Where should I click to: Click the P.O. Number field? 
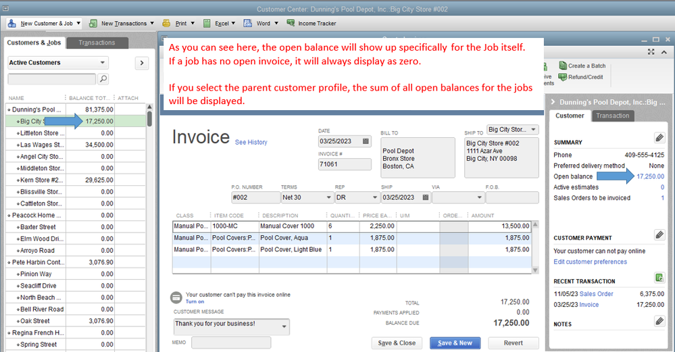[255, 197]
